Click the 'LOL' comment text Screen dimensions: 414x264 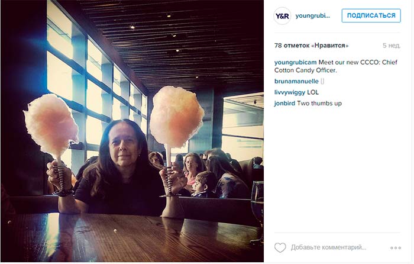point(313,92)
